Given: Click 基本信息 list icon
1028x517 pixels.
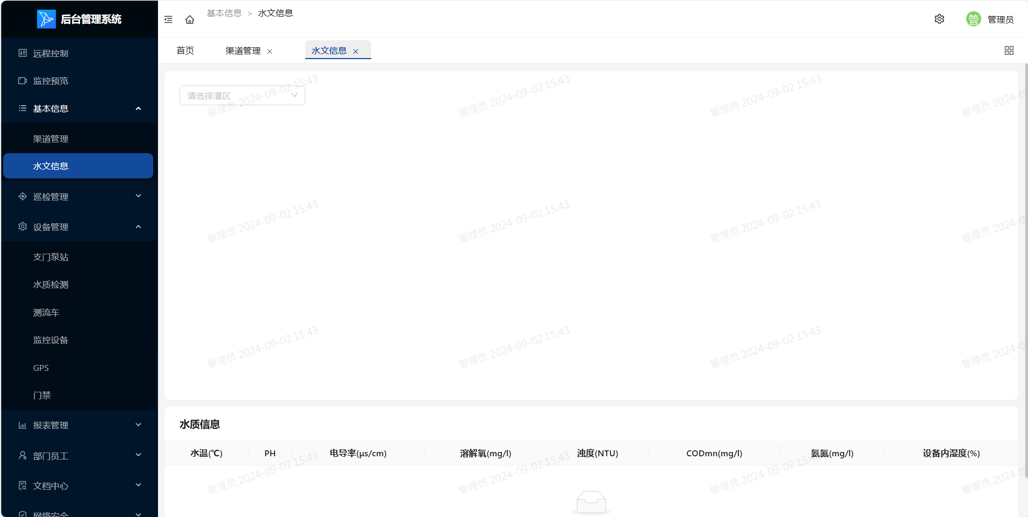Looking at the screenshot, I should (x=23, y=108).
